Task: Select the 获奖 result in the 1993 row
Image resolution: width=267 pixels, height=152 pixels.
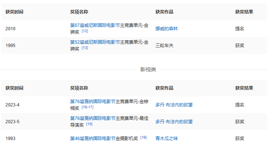Action: tap(239, 138)
